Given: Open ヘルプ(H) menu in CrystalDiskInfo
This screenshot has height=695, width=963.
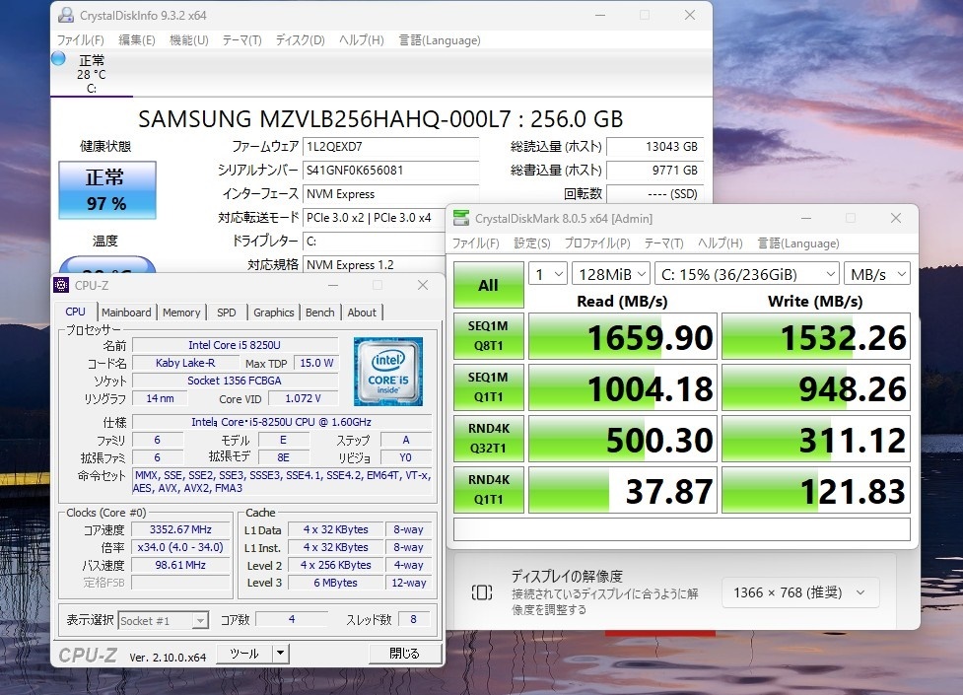Looking at the screenshot, I should [362, 40].
